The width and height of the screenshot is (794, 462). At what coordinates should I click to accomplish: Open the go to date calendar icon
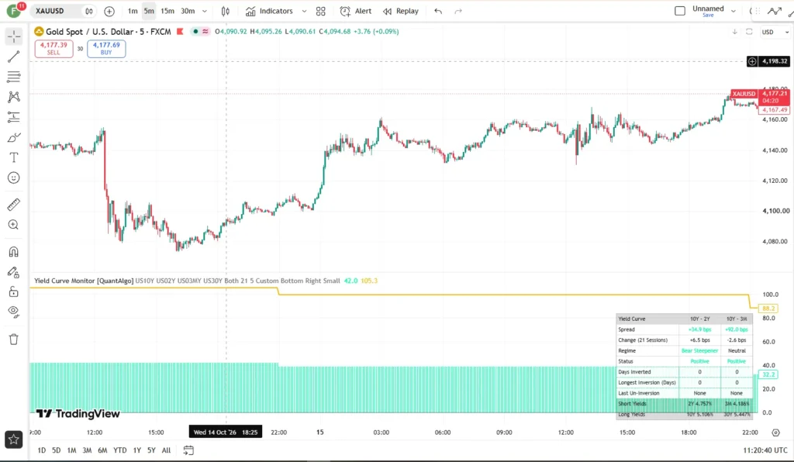tap(188, 450)
